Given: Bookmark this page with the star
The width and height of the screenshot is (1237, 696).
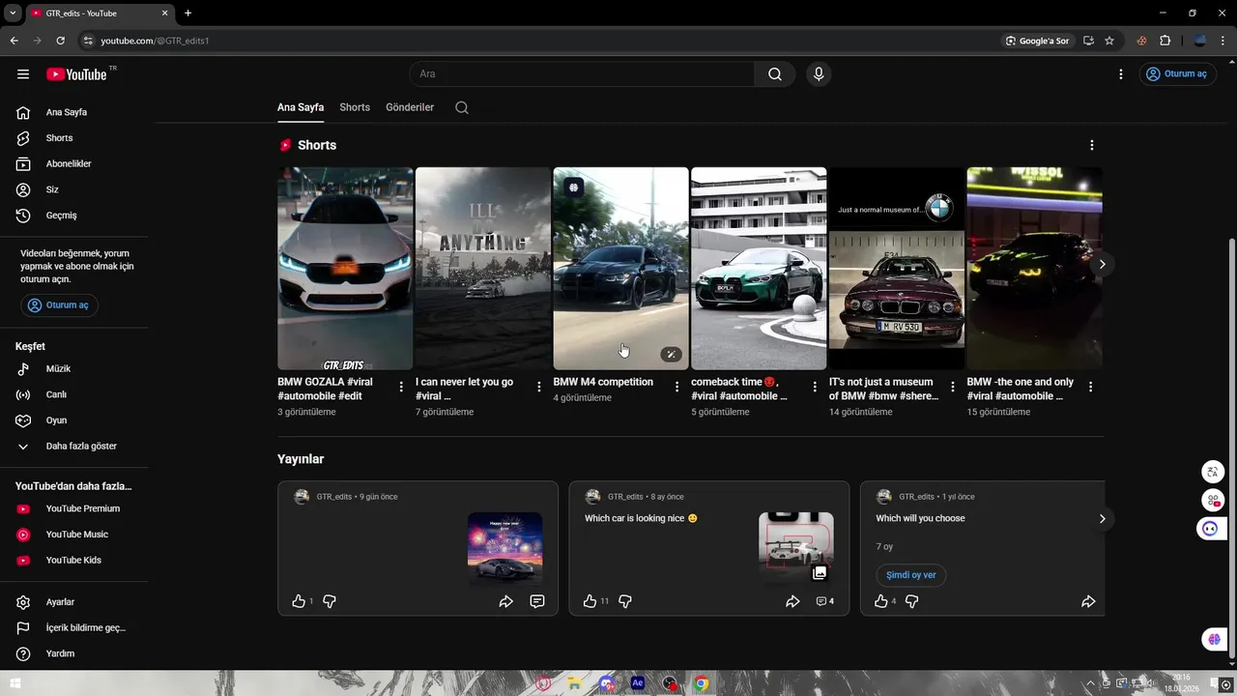Looking at the screenshot, I should pos(1109,41).
